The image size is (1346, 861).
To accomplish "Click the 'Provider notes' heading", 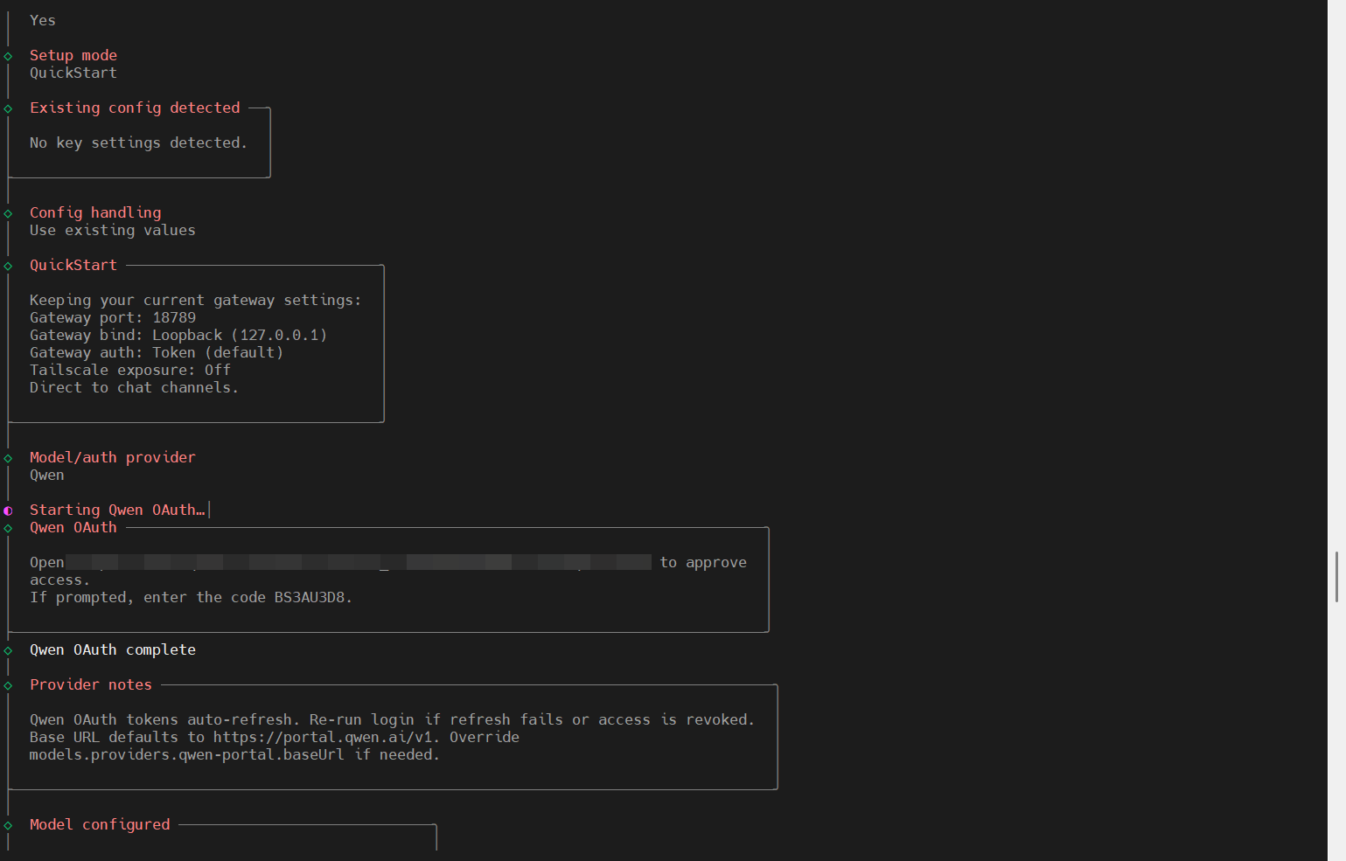I will [91, 684].
